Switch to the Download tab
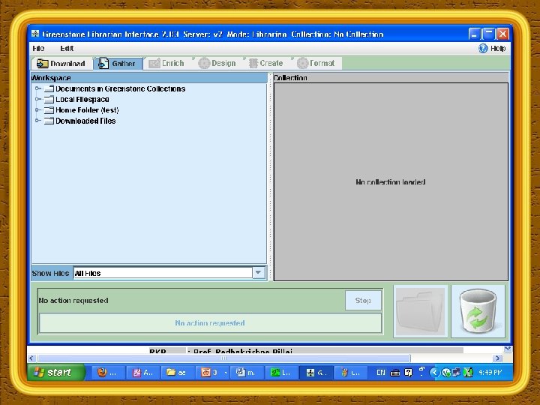 [x=61, y=63]
